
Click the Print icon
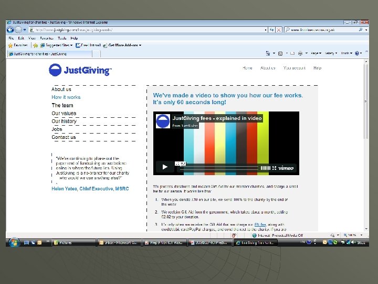[300, 53]
